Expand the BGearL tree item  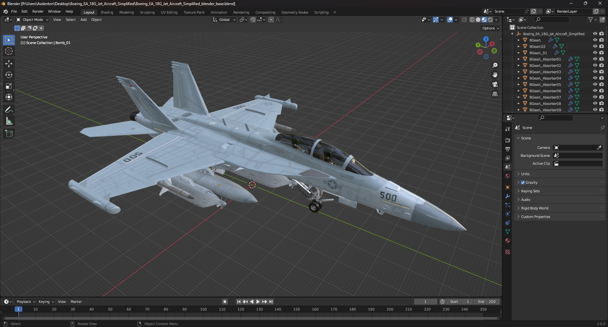pyautogui.click(x=518, y=40)
